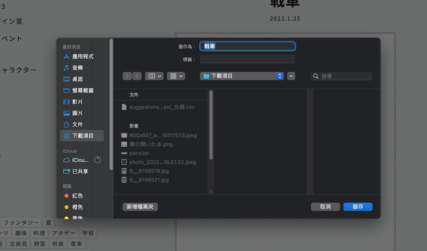Click the 儲存 button
427x251 pixels.
tap(357, 206)
